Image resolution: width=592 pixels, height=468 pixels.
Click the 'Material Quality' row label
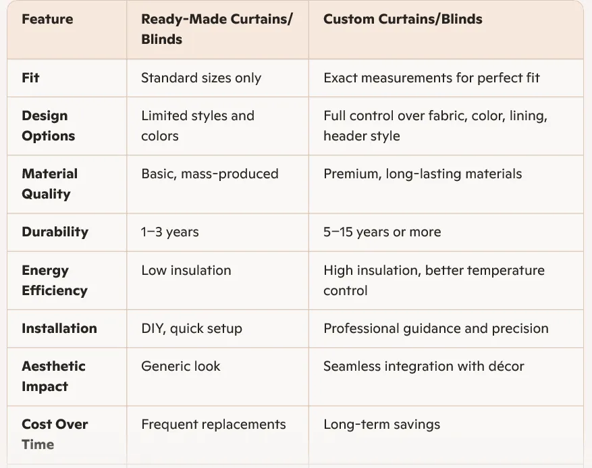click(49, 184)
